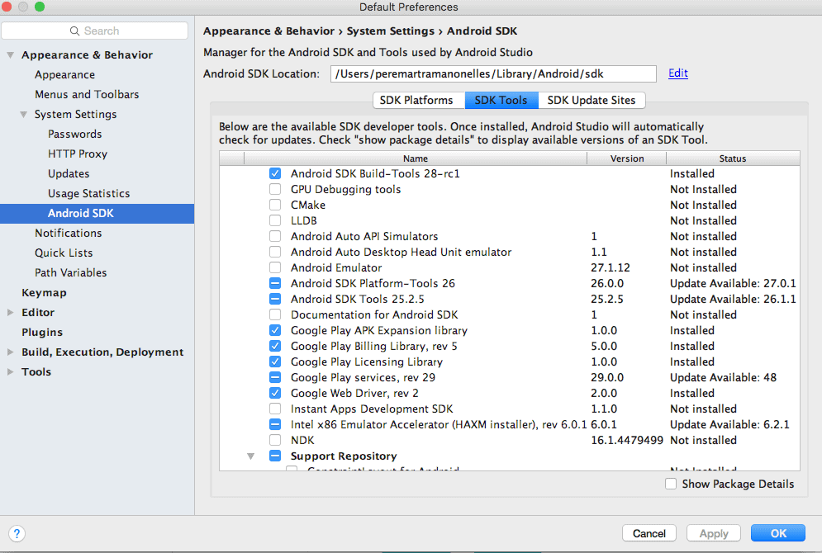Open the SDK Update Sites tab
Viewport: 822px width, 553px height.
tap(592, 100)
